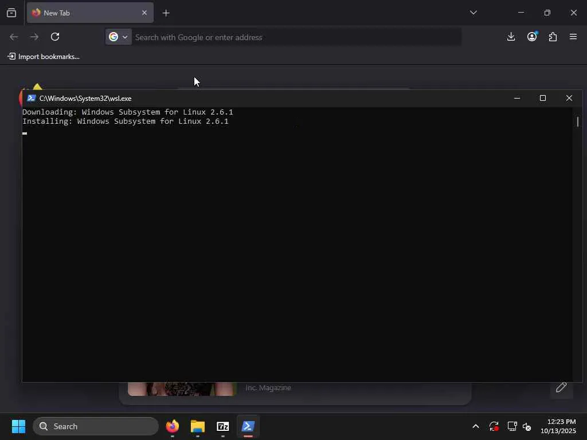Open Firefox recent browsing view icon
The height and width of the screenshot is (440, 587).
click(11, 13)
